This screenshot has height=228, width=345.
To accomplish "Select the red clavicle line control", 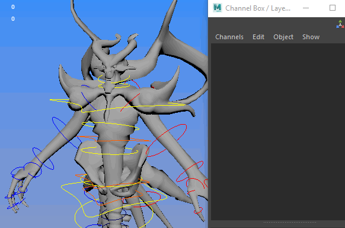I will click(x=130, y=102).
